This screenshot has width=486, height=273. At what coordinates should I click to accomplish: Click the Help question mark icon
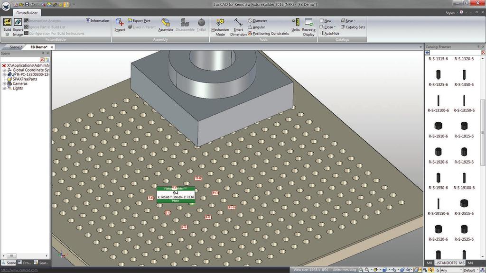(461, 12)
